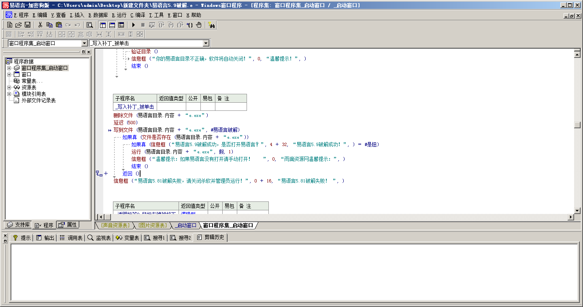The width and height of the screenshot is (583, 307).
Task: Click the editor horizontal scroll-right arrow
Action: pos(571,217)
